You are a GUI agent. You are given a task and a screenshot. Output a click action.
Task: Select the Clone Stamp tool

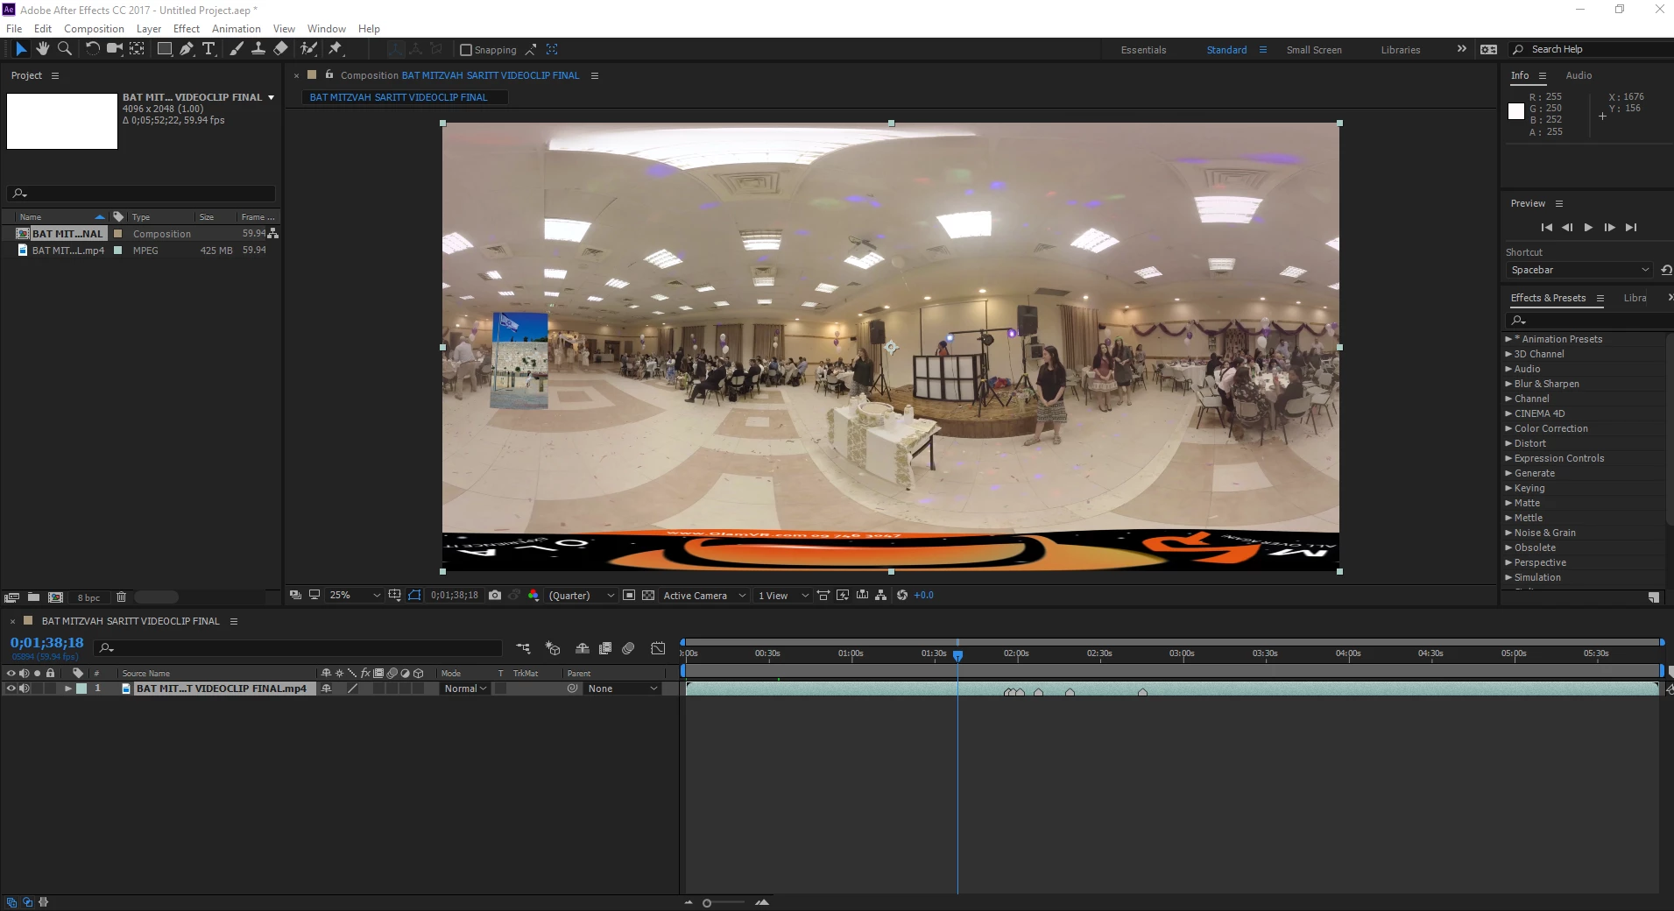[258, 49]
